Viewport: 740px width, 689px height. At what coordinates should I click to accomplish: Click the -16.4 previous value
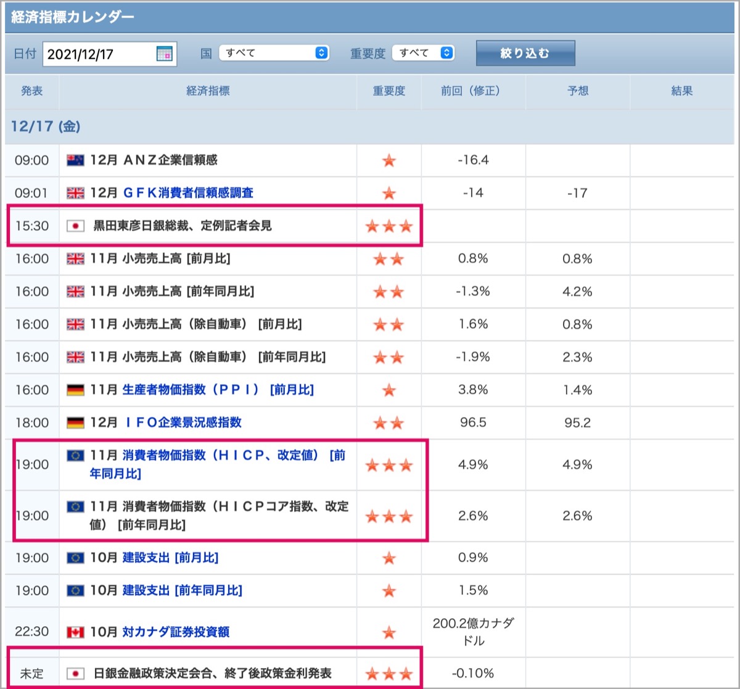point(474,160)
